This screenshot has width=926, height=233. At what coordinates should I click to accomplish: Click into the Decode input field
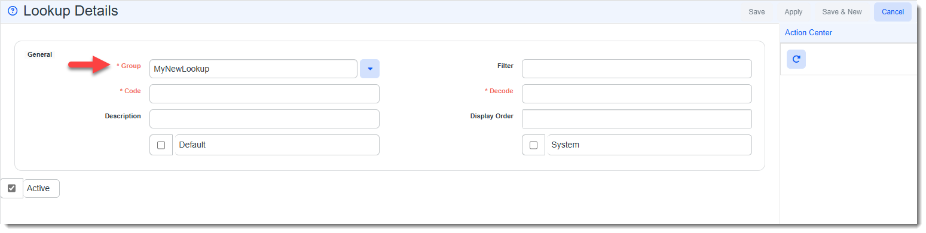coord(637,94)
